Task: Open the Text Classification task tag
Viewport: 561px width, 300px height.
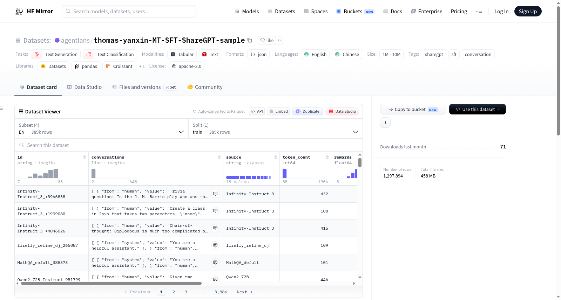Action: pyautogui.click(x=110, y=54)
